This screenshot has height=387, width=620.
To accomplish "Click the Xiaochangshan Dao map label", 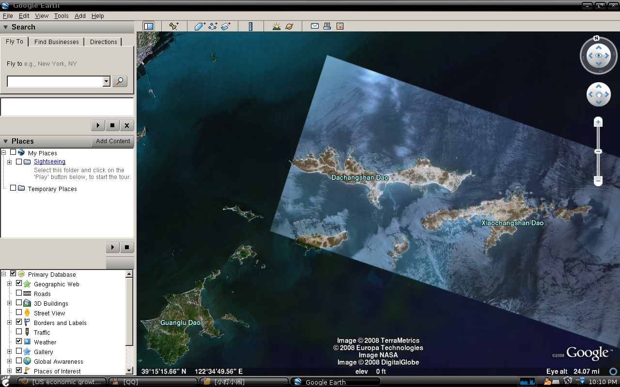I will (x=512, y=223).
